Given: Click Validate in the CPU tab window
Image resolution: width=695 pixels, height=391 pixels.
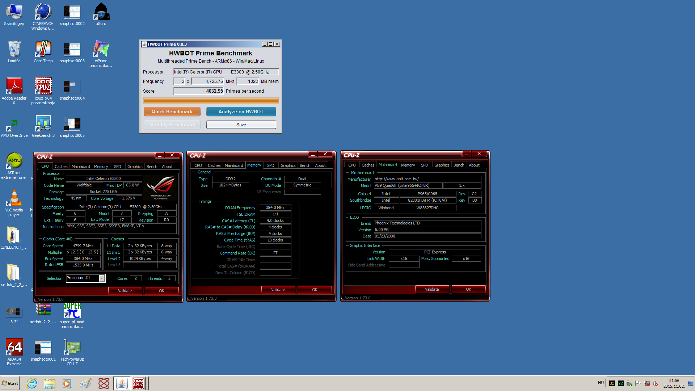Looking at the screenshot, I should coord(125,291).
